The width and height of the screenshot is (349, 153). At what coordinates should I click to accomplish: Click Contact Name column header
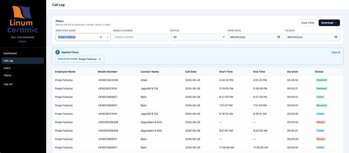(150, 72)
